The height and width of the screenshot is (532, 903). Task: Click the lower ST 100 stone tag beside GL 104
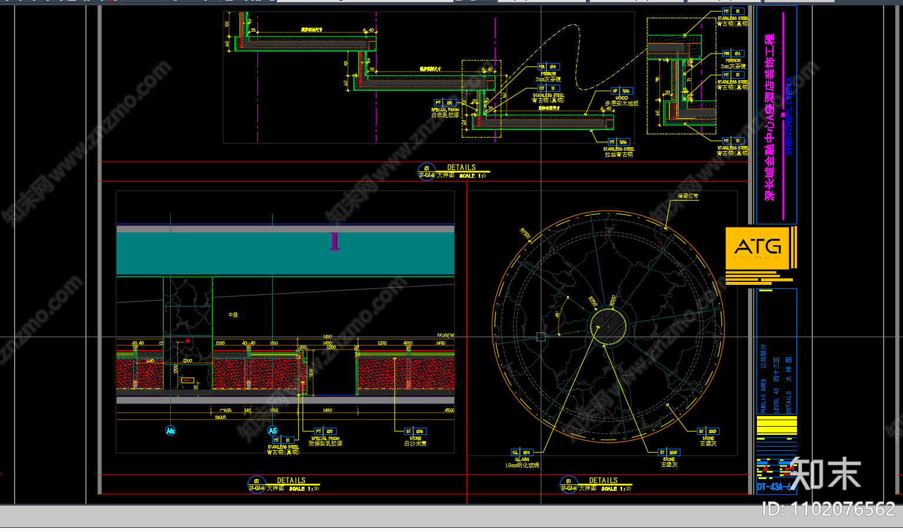669,453
